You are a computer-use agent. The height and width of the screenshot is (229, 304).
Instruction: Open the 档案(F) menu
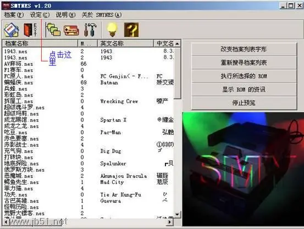point(14,15)
